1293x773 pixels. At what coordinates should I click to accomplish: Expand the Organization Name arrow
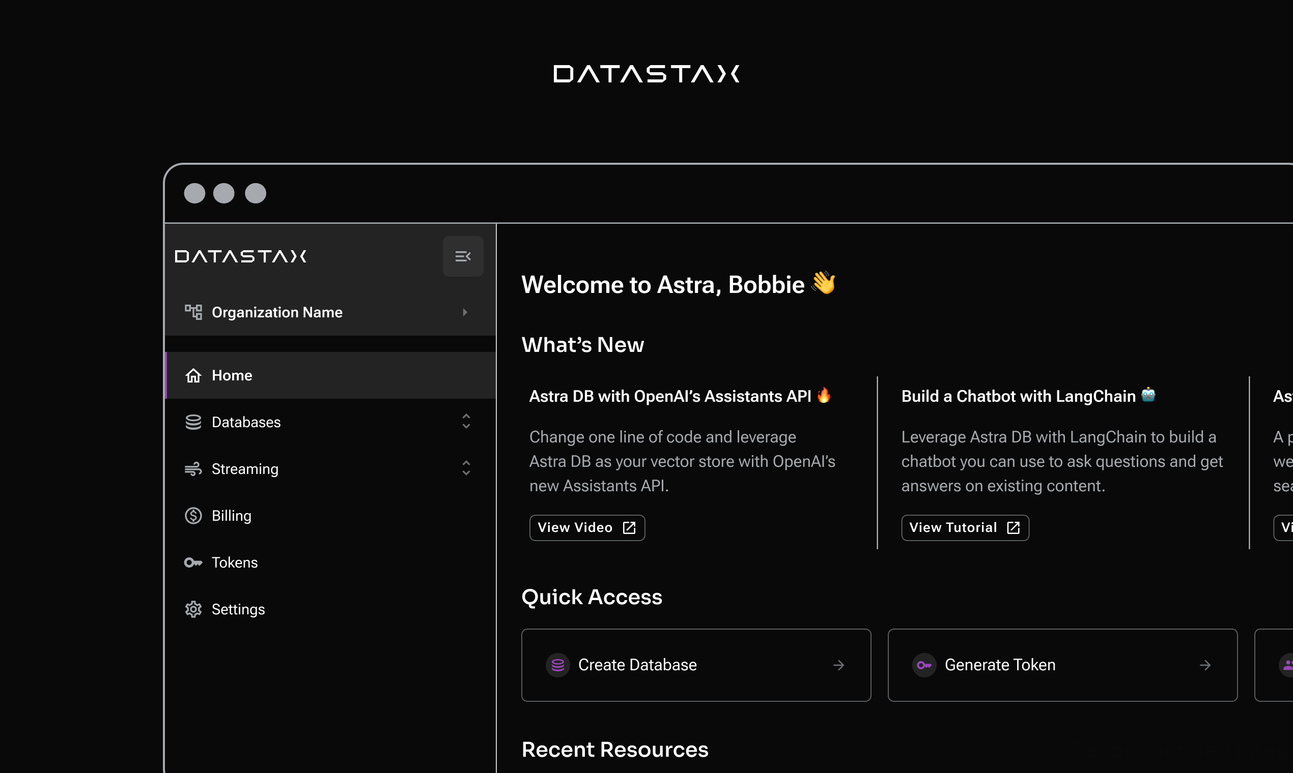[465, 312]
